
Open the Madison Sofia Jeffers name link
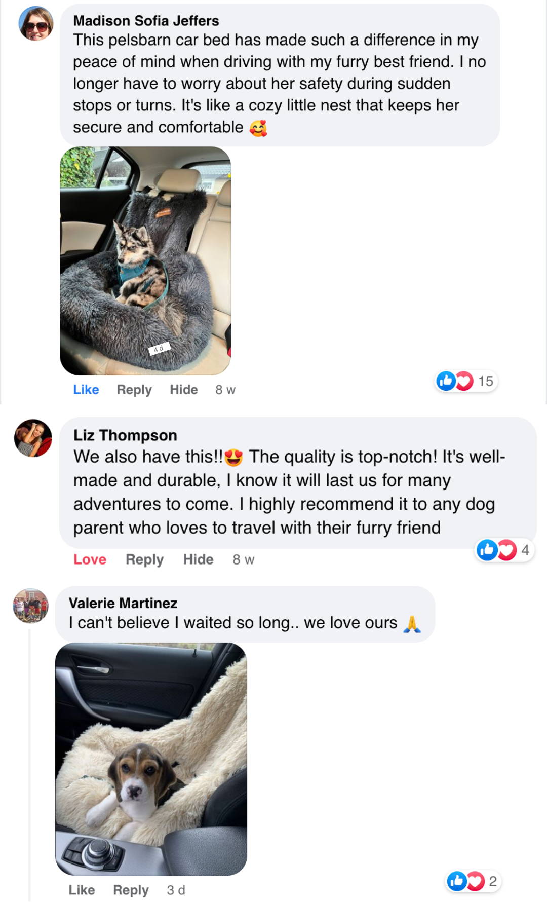coord(146,21)
